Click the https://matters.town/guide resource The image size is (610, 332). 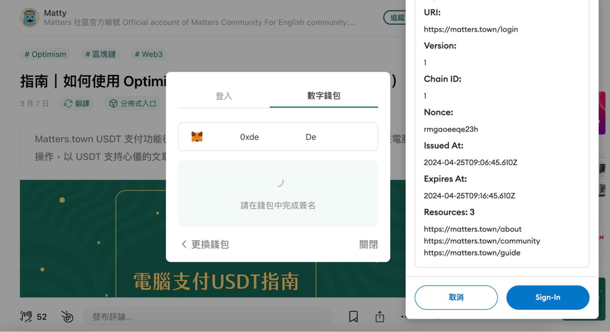472,253
